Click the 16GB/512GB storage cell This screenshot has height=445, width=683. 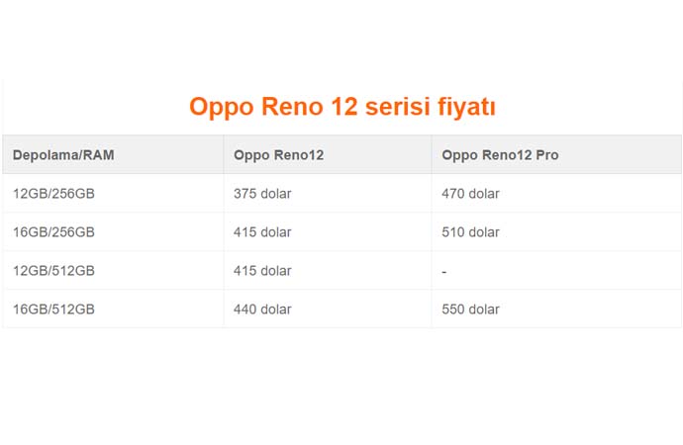pos(53,310)
